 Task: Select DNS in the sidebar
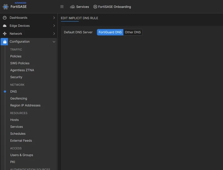(13, 91)
